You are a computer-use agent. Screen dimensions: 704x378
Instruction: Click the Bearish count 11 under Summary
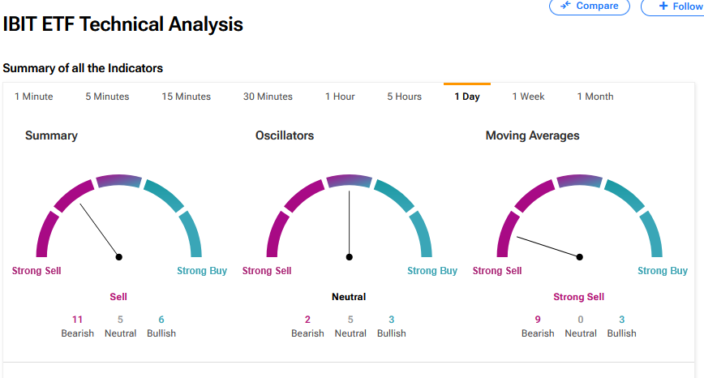point(78,320)
